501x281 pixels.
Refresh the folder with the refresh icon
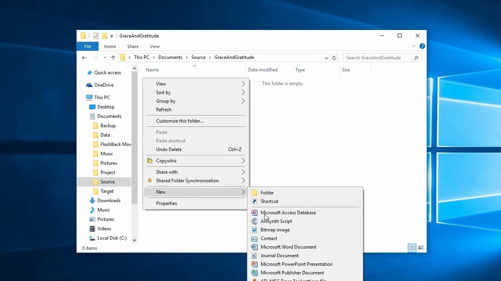334,58
